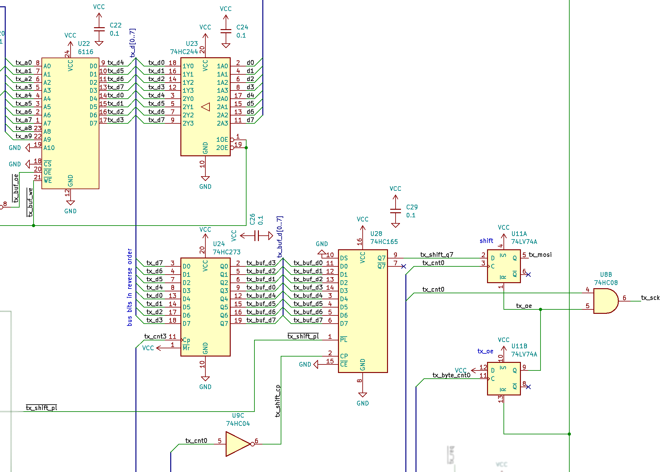Screen dimensions: 669x472
Task: Click the U22 reference designator
Action: coord(84,43)
